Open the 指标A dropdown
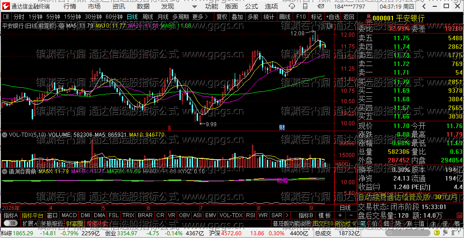Viewport: 464px width, 238px height. coord(11,215)
